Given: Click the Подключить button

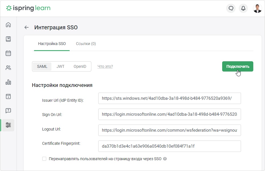Looking at the screenshot, I should point(238,66).
